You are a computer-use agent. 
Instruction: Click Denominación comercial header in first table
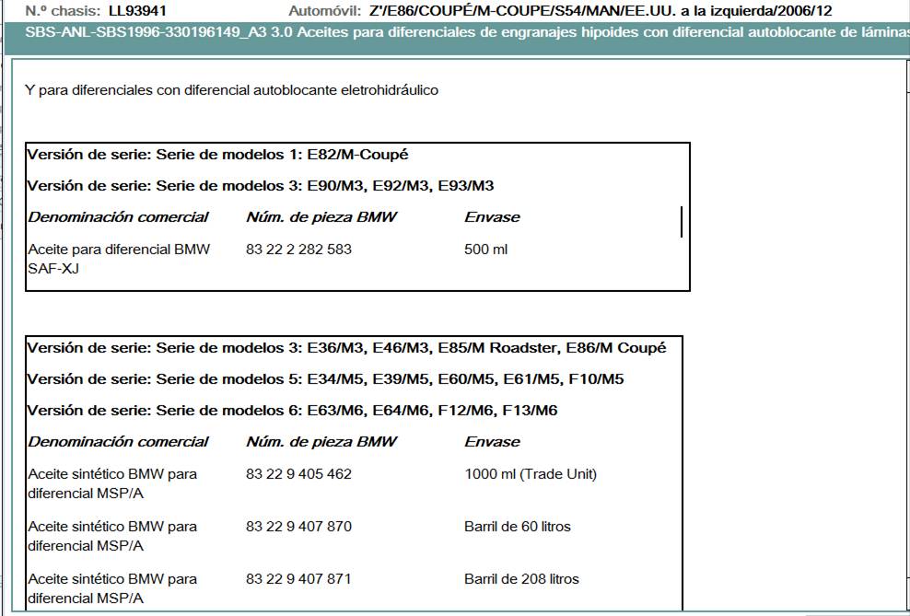(119, 217)
